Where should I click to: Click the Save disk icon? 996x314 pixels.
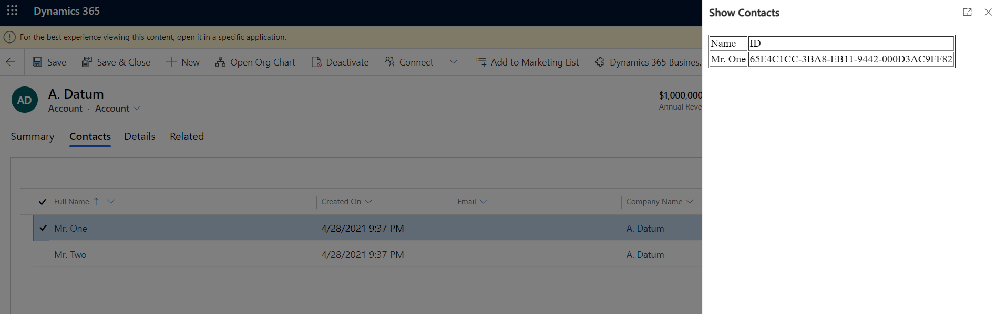point(37,62)
